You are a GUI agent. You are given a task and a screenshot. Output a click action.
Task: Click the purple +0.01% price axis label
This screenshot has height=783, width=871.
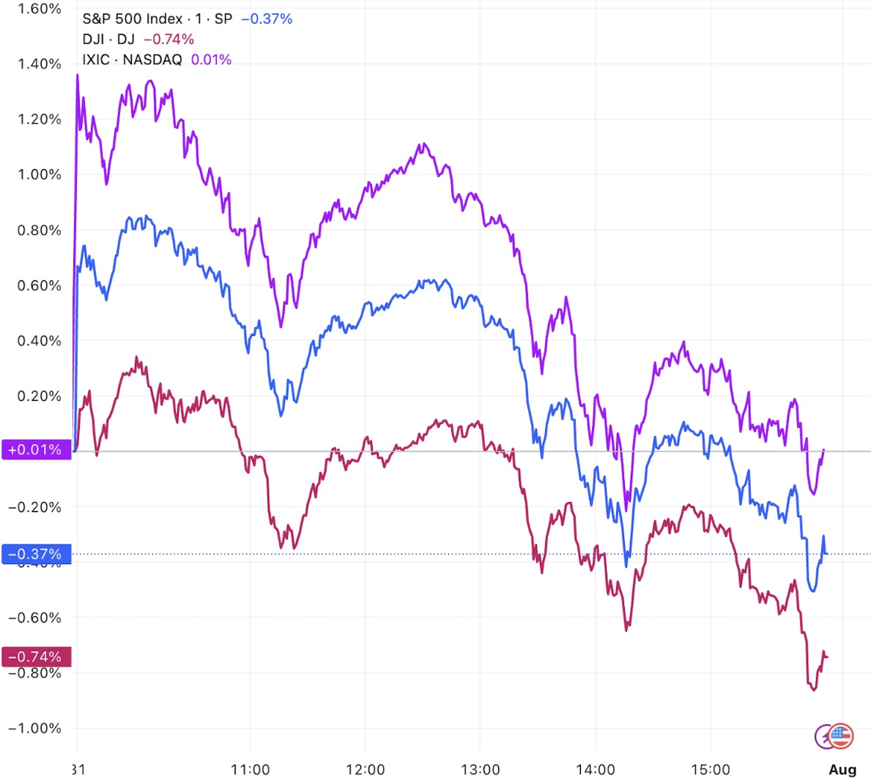tap(36, 449)
